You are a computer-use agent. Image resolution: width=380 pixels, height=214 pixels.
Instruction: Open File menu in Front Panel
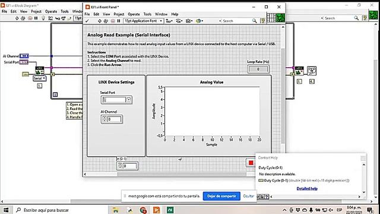(x=87, y=14)
